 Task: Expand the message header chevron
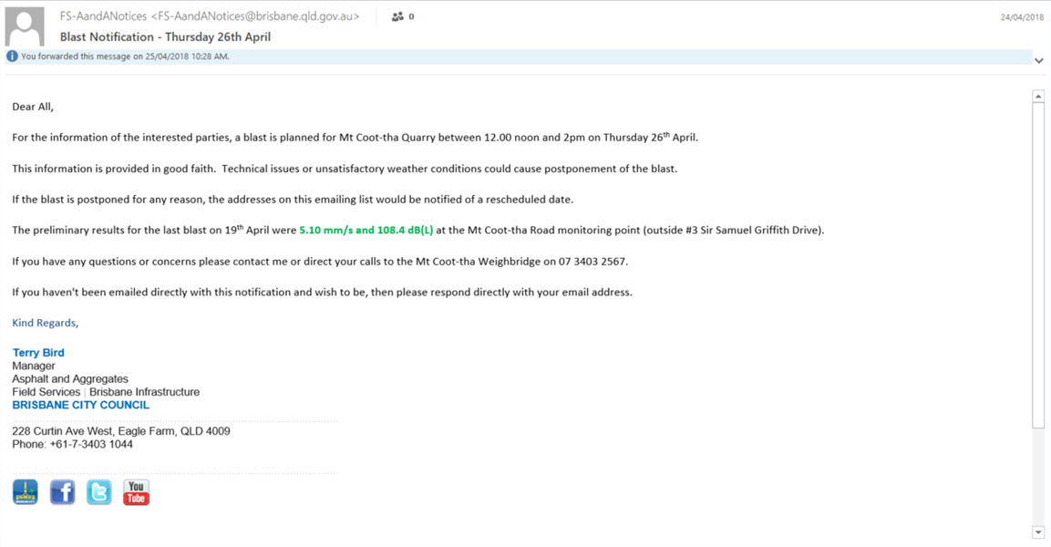point(1038,60)
